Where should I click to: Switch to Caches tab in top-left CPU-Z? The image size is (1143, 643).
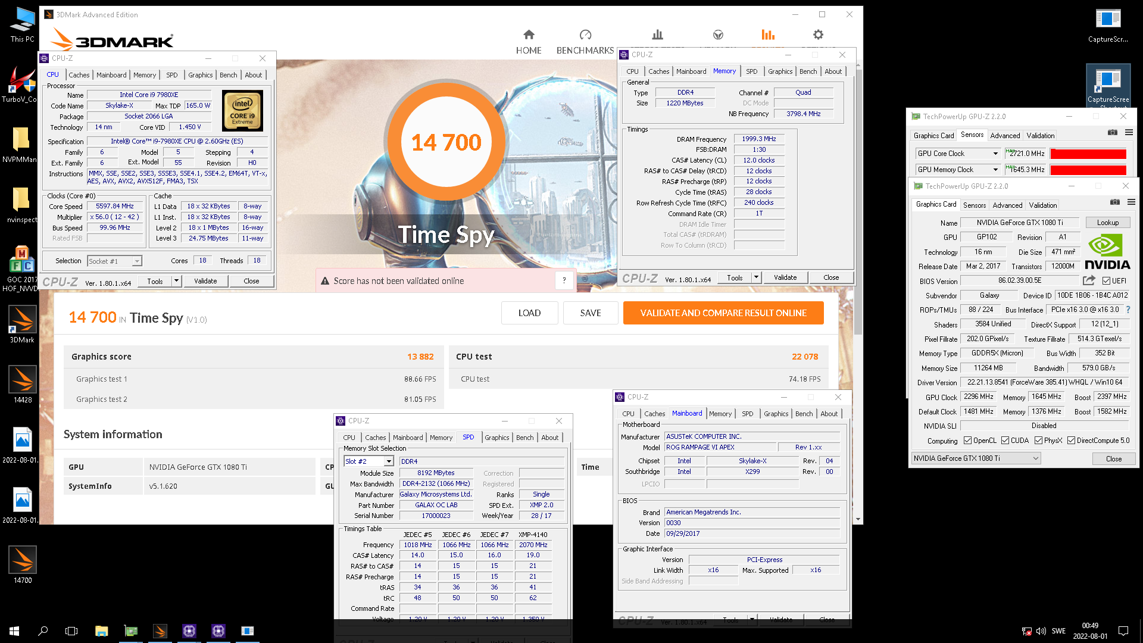coord(79,75)
